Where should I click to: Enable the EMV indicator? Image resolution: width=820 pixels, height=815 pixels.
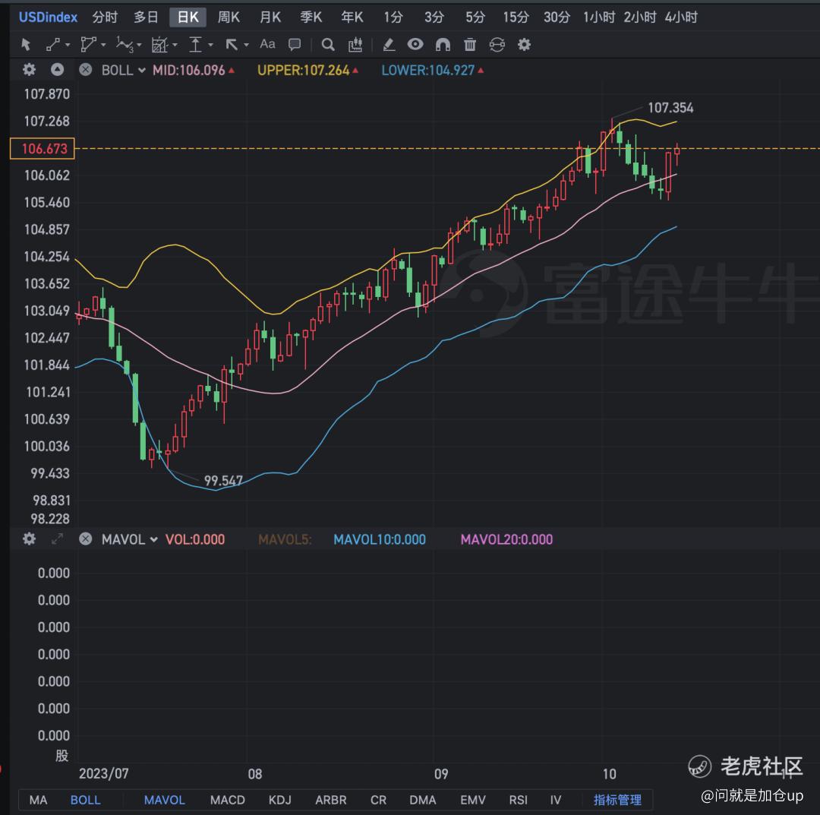[x=473, y=800]
